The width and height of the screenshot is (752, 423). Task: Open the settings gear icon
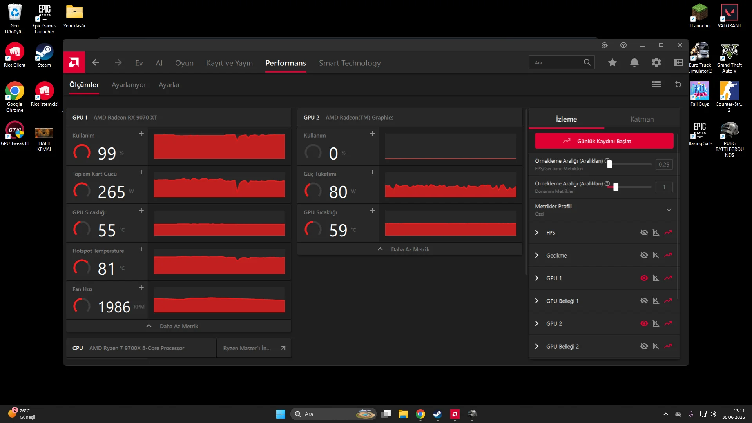pyautogui.click(x=656, y=62)
